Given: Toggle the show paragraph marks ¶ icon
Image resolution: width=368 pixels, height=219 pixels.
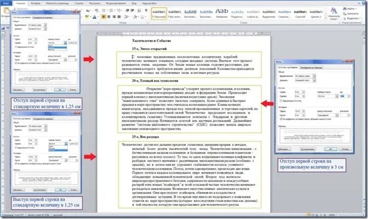Looking at the screenshot, I should click(146, 10).
